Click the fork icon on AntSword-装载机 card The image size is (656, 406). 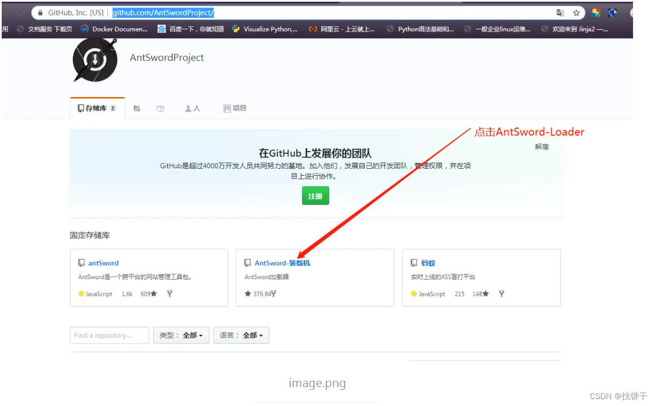pyautogui.click(x=273, y=293)
